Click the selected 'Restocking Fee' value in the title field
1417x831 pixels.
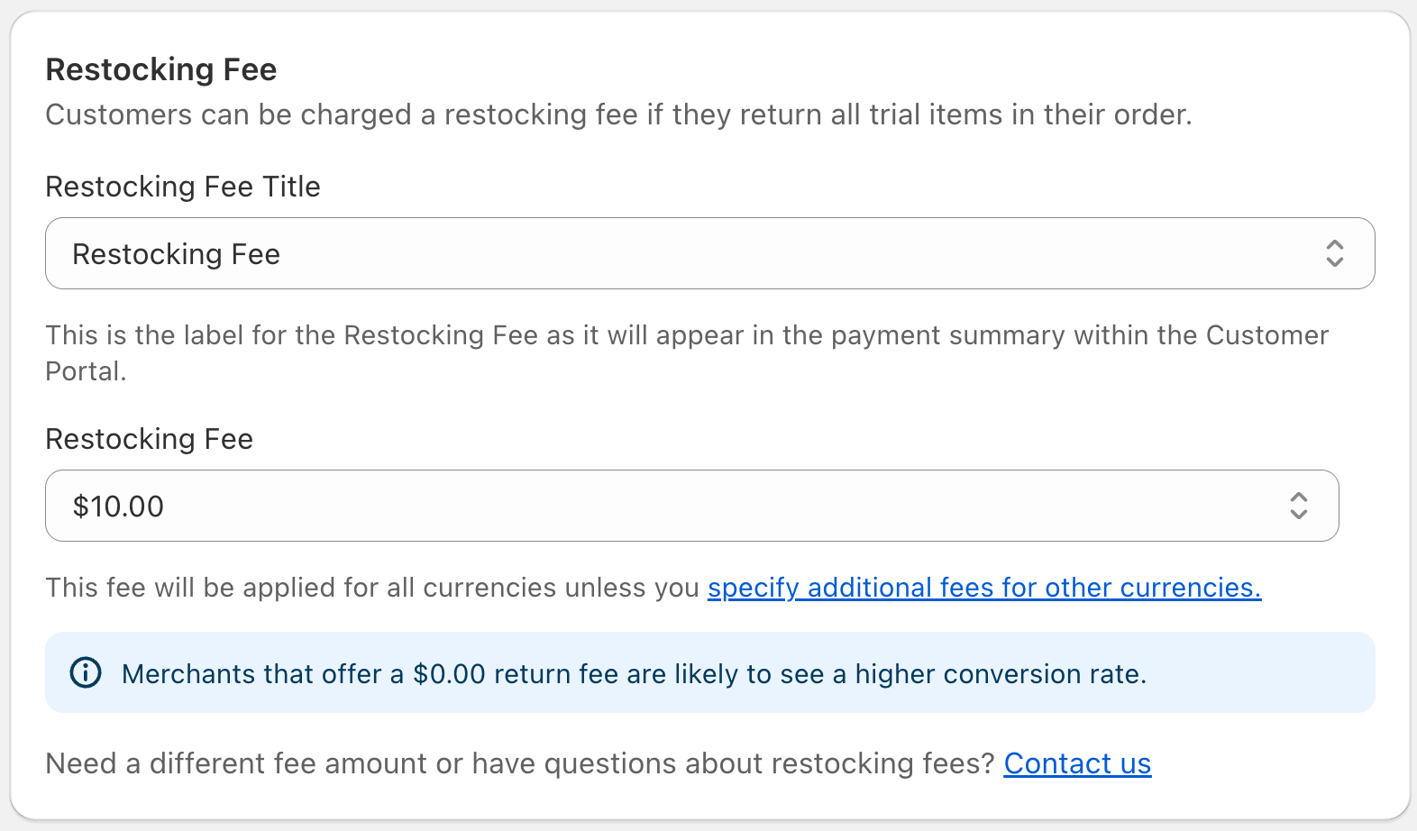coord(177,254)
